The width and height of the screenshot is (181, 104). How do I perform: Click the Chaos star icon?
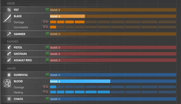(9, 99)
